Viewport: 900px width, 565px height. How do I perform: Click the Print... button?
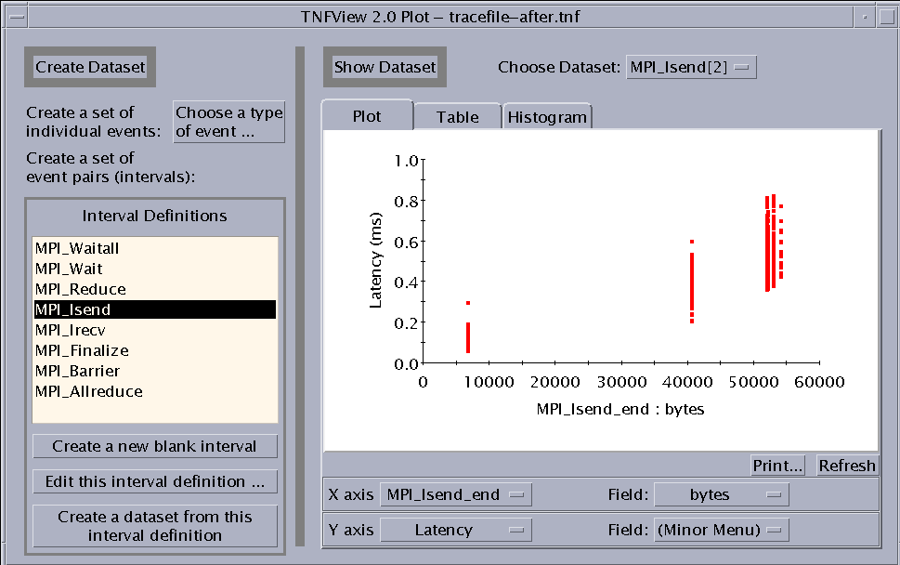[777, 465]
